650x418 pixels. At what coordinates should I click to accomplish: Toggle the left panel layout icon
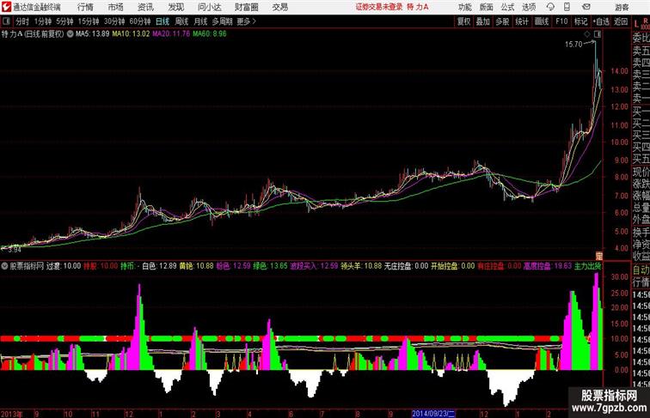(6, 21)
